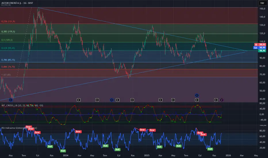268x158 pixels.
Task: Click the 2026 label on the time axis
Action: click(x=228, y=155)
